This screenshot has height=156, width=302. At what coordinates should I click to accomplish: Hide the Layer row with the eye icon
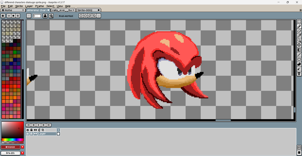coord(28,134)
